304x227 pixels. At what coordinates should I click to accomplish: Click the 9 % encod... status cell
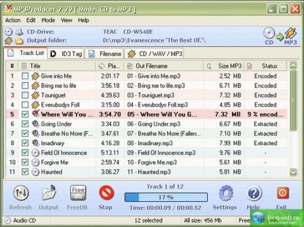(x=265, y=114)
